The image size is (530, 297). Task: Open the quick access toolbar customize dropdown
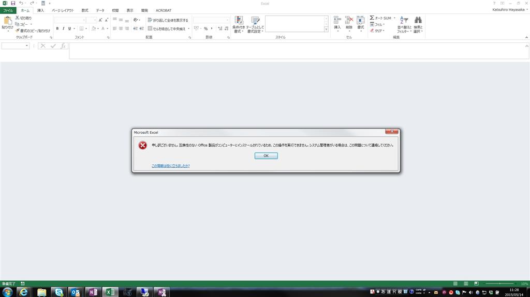[50, 3]
